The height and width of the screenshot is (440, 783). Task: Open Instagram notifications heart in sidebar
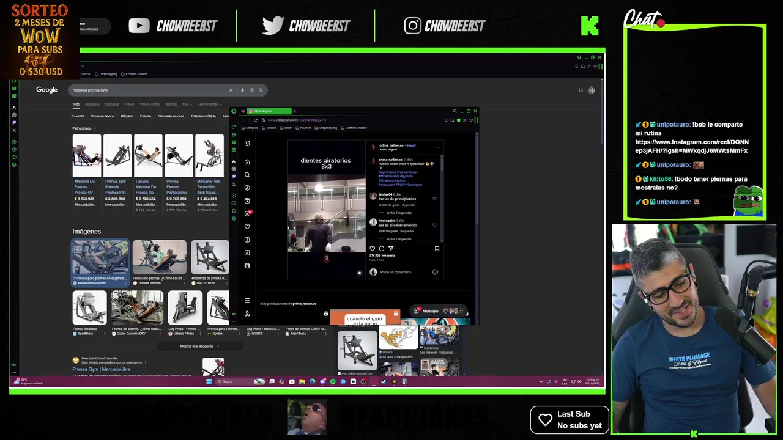click(247, 227)
